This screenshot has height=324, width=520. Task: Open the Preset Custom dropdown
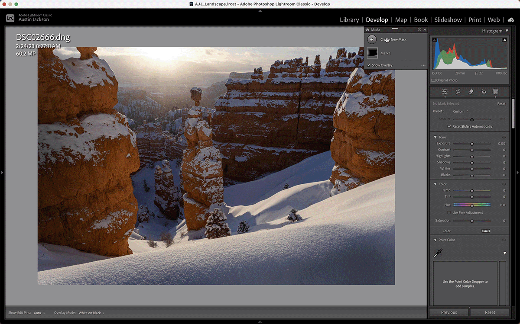[460, 112]
